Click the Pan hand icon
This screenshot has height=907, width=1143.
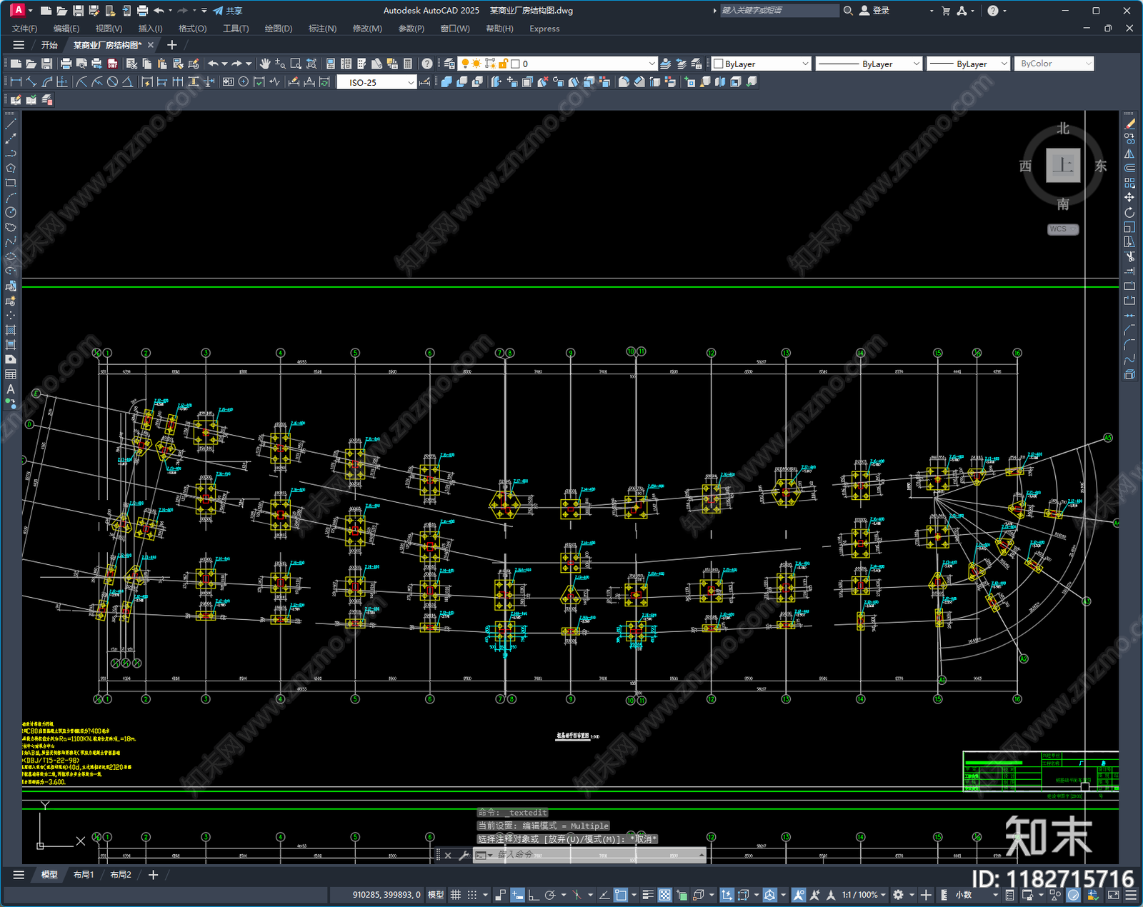point(265,64)
